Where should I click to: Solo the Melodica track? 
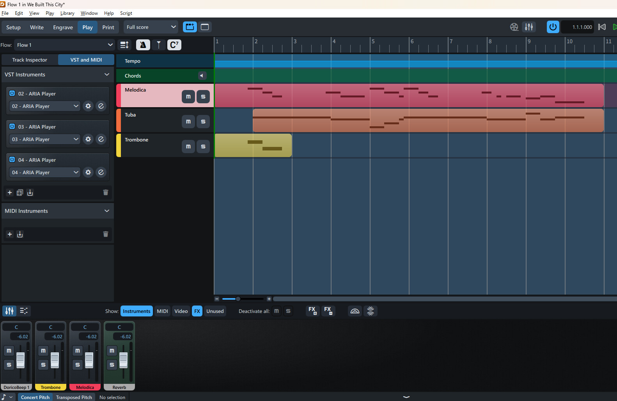coord(203,97)
